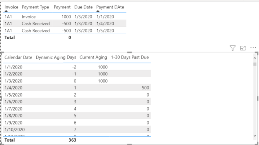
Task: Select the -500 payment on the 1/5/2020 row
Action: pos(66,31)
